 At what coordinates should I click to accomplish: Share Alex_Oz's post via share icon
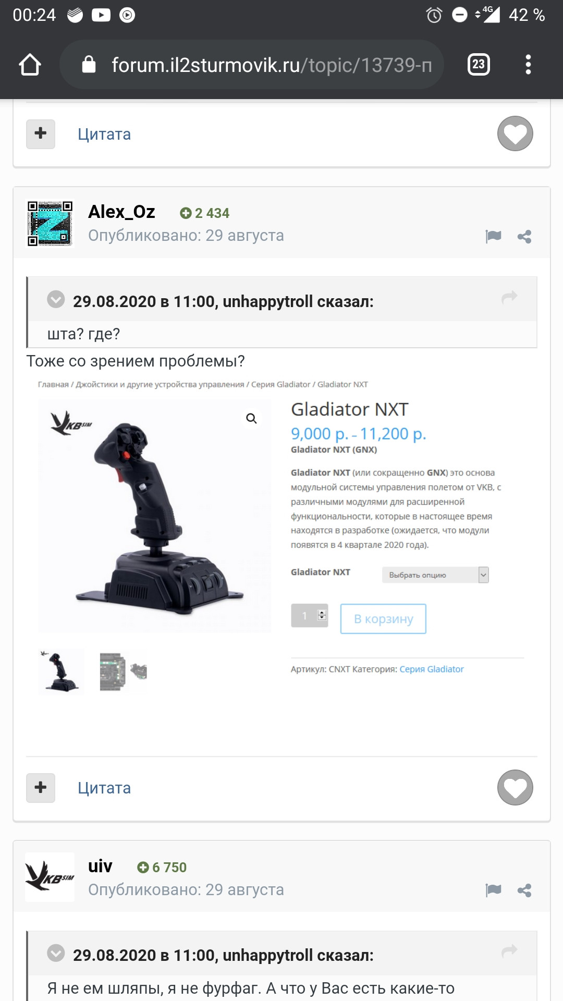(x=524, y=237)
